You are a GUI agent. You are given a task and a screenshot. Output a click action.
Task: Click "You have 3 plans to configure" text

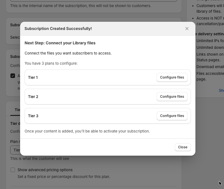pos(51,63)
